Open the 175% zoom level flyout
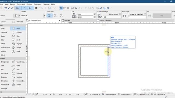Viewport: 175px width, 98px height. coord(50,94)
